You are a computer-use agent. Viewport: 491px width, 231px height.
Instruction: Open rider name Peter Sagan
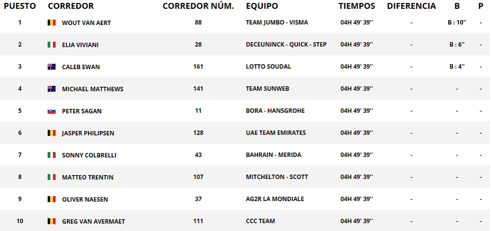[x=82, y=111]
